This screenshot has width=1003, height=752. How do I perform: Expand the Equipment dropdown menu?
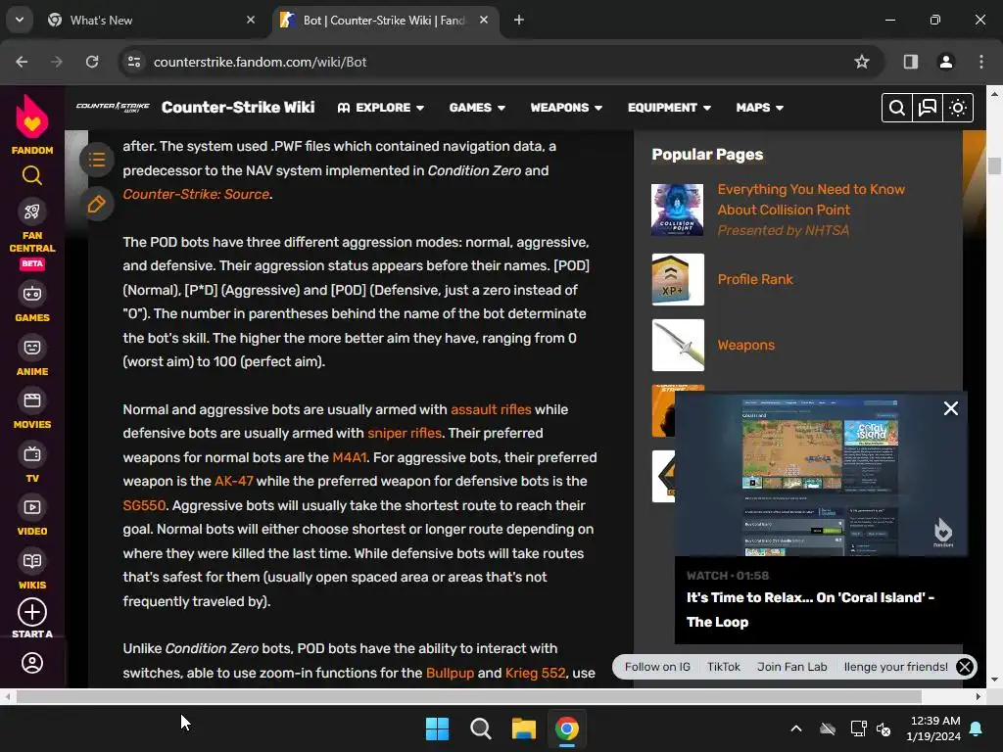tap(669, 108)
